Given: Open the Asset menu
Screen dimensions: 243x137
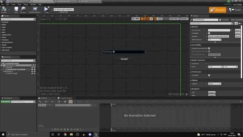Looking at the screenshot, I should tap(13, 5).
